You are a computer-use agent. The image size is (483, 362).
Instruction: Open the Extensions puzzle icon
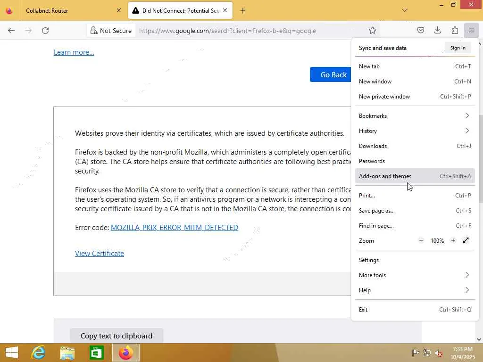click(x=455, y=30)
